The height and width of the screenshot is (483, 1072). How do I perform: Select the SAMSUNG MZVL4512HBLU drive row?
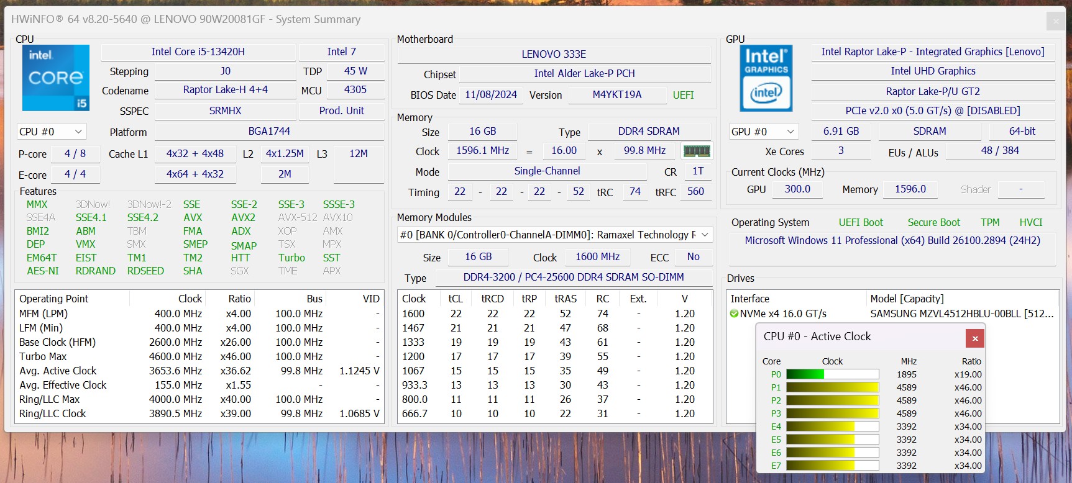961,314
